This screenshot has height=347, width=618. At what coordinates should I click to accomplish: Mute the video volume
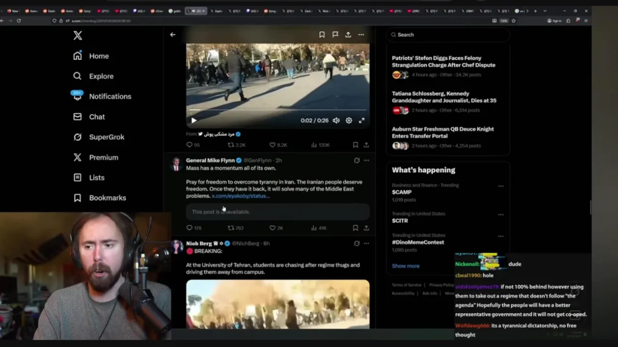336,120
